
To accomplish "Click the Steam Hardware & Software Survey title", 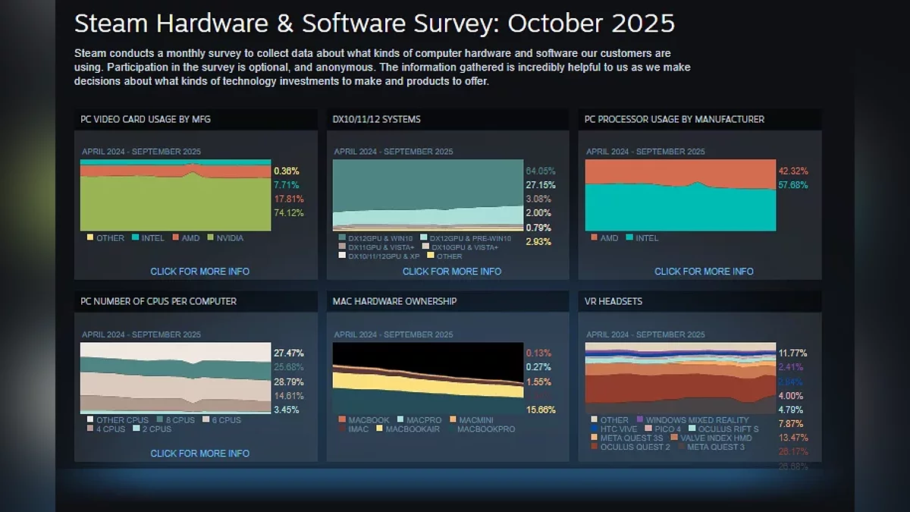I will [374, 24].
